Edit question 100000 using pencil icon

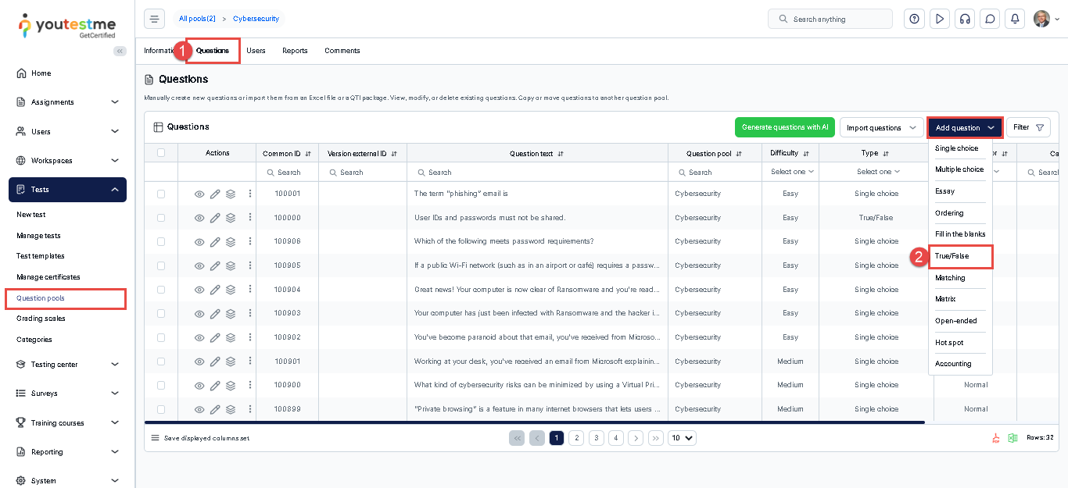(215, 218)
